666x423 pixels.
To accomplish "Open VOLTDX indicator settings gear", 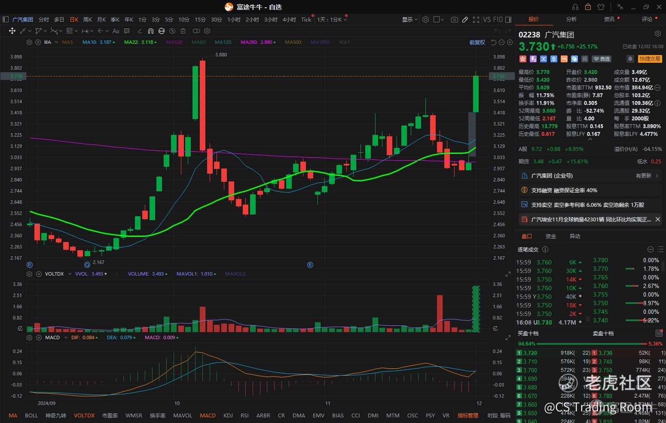I will (29, 274).
